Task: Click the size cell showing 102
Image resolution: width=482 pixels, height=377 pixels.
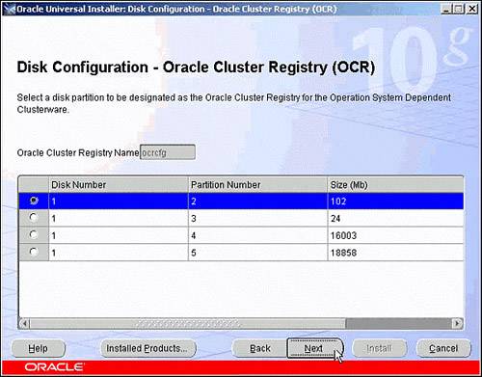Action: point(395,202)
